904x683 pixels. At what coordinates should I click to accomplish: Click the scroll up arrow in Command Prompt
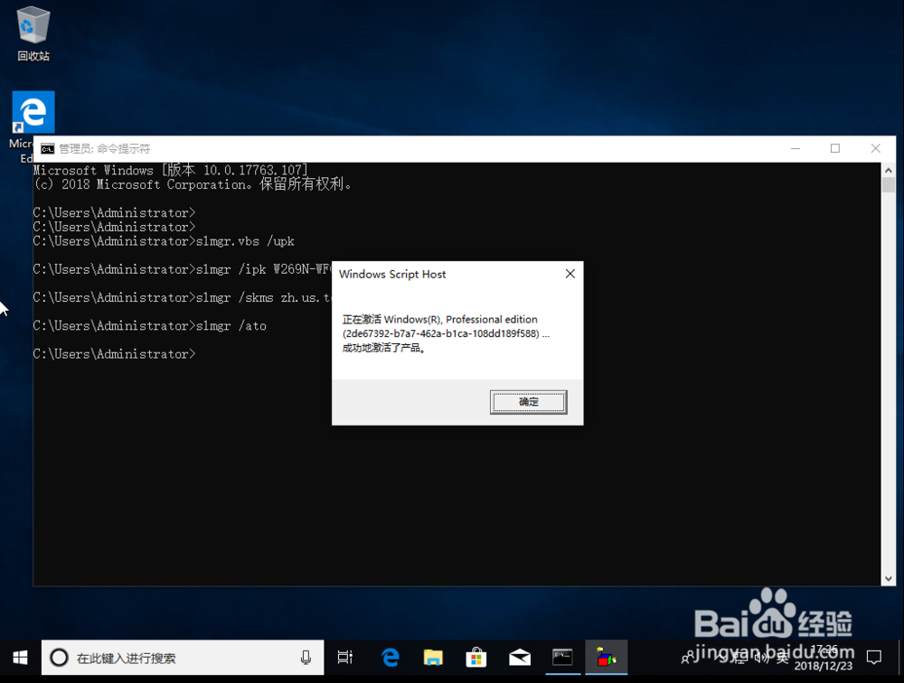888,170
